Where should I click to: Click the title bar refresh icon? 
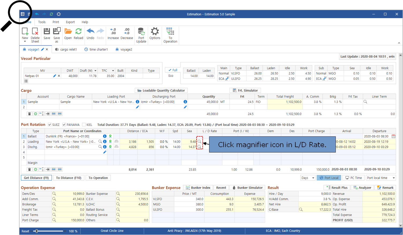pyautogui.click(x=51, y=14)
